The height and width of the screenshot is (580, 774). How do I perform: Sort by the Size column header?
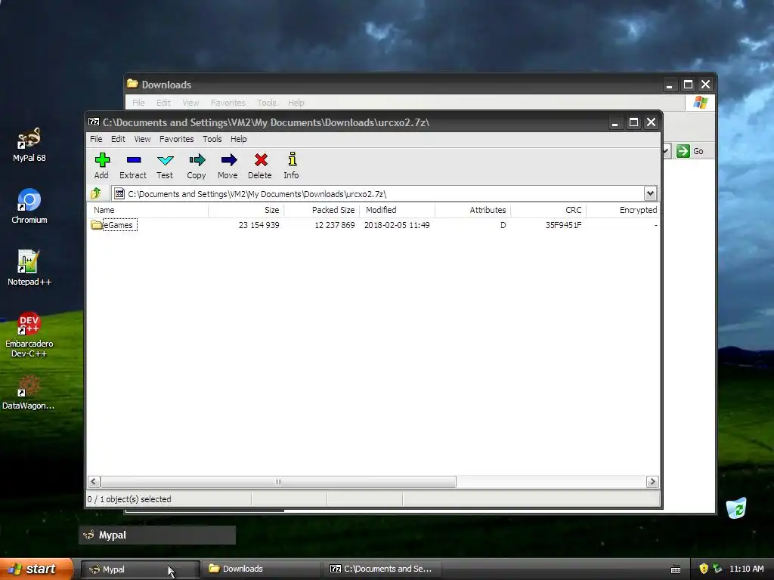click(246, 210)
